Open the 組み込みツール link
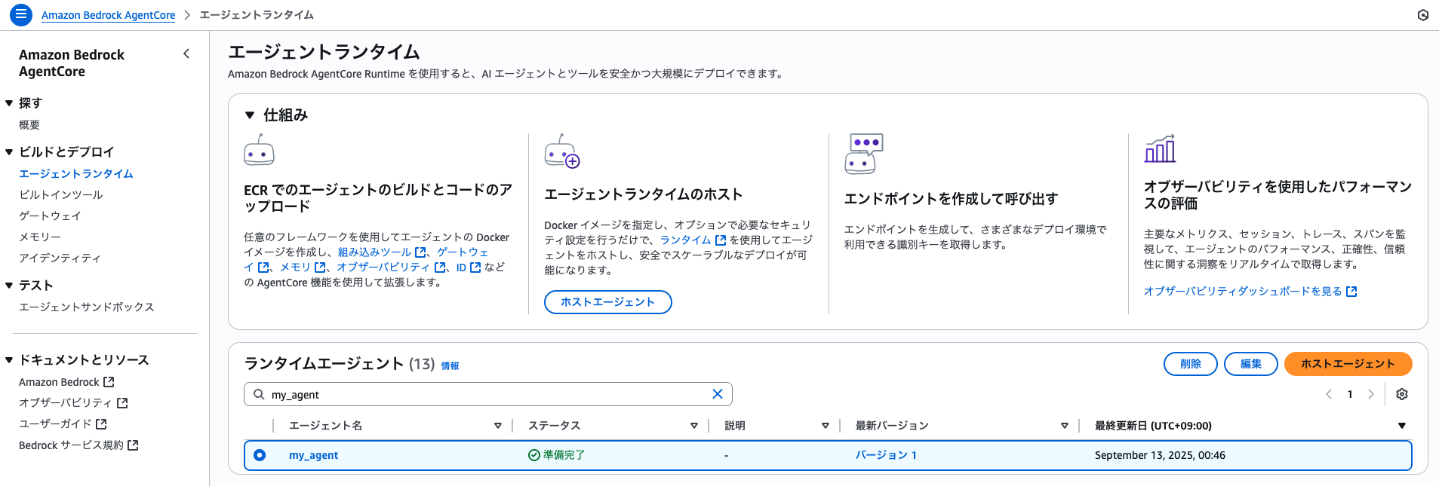1439x486 pixels. (x=382, y=252)
